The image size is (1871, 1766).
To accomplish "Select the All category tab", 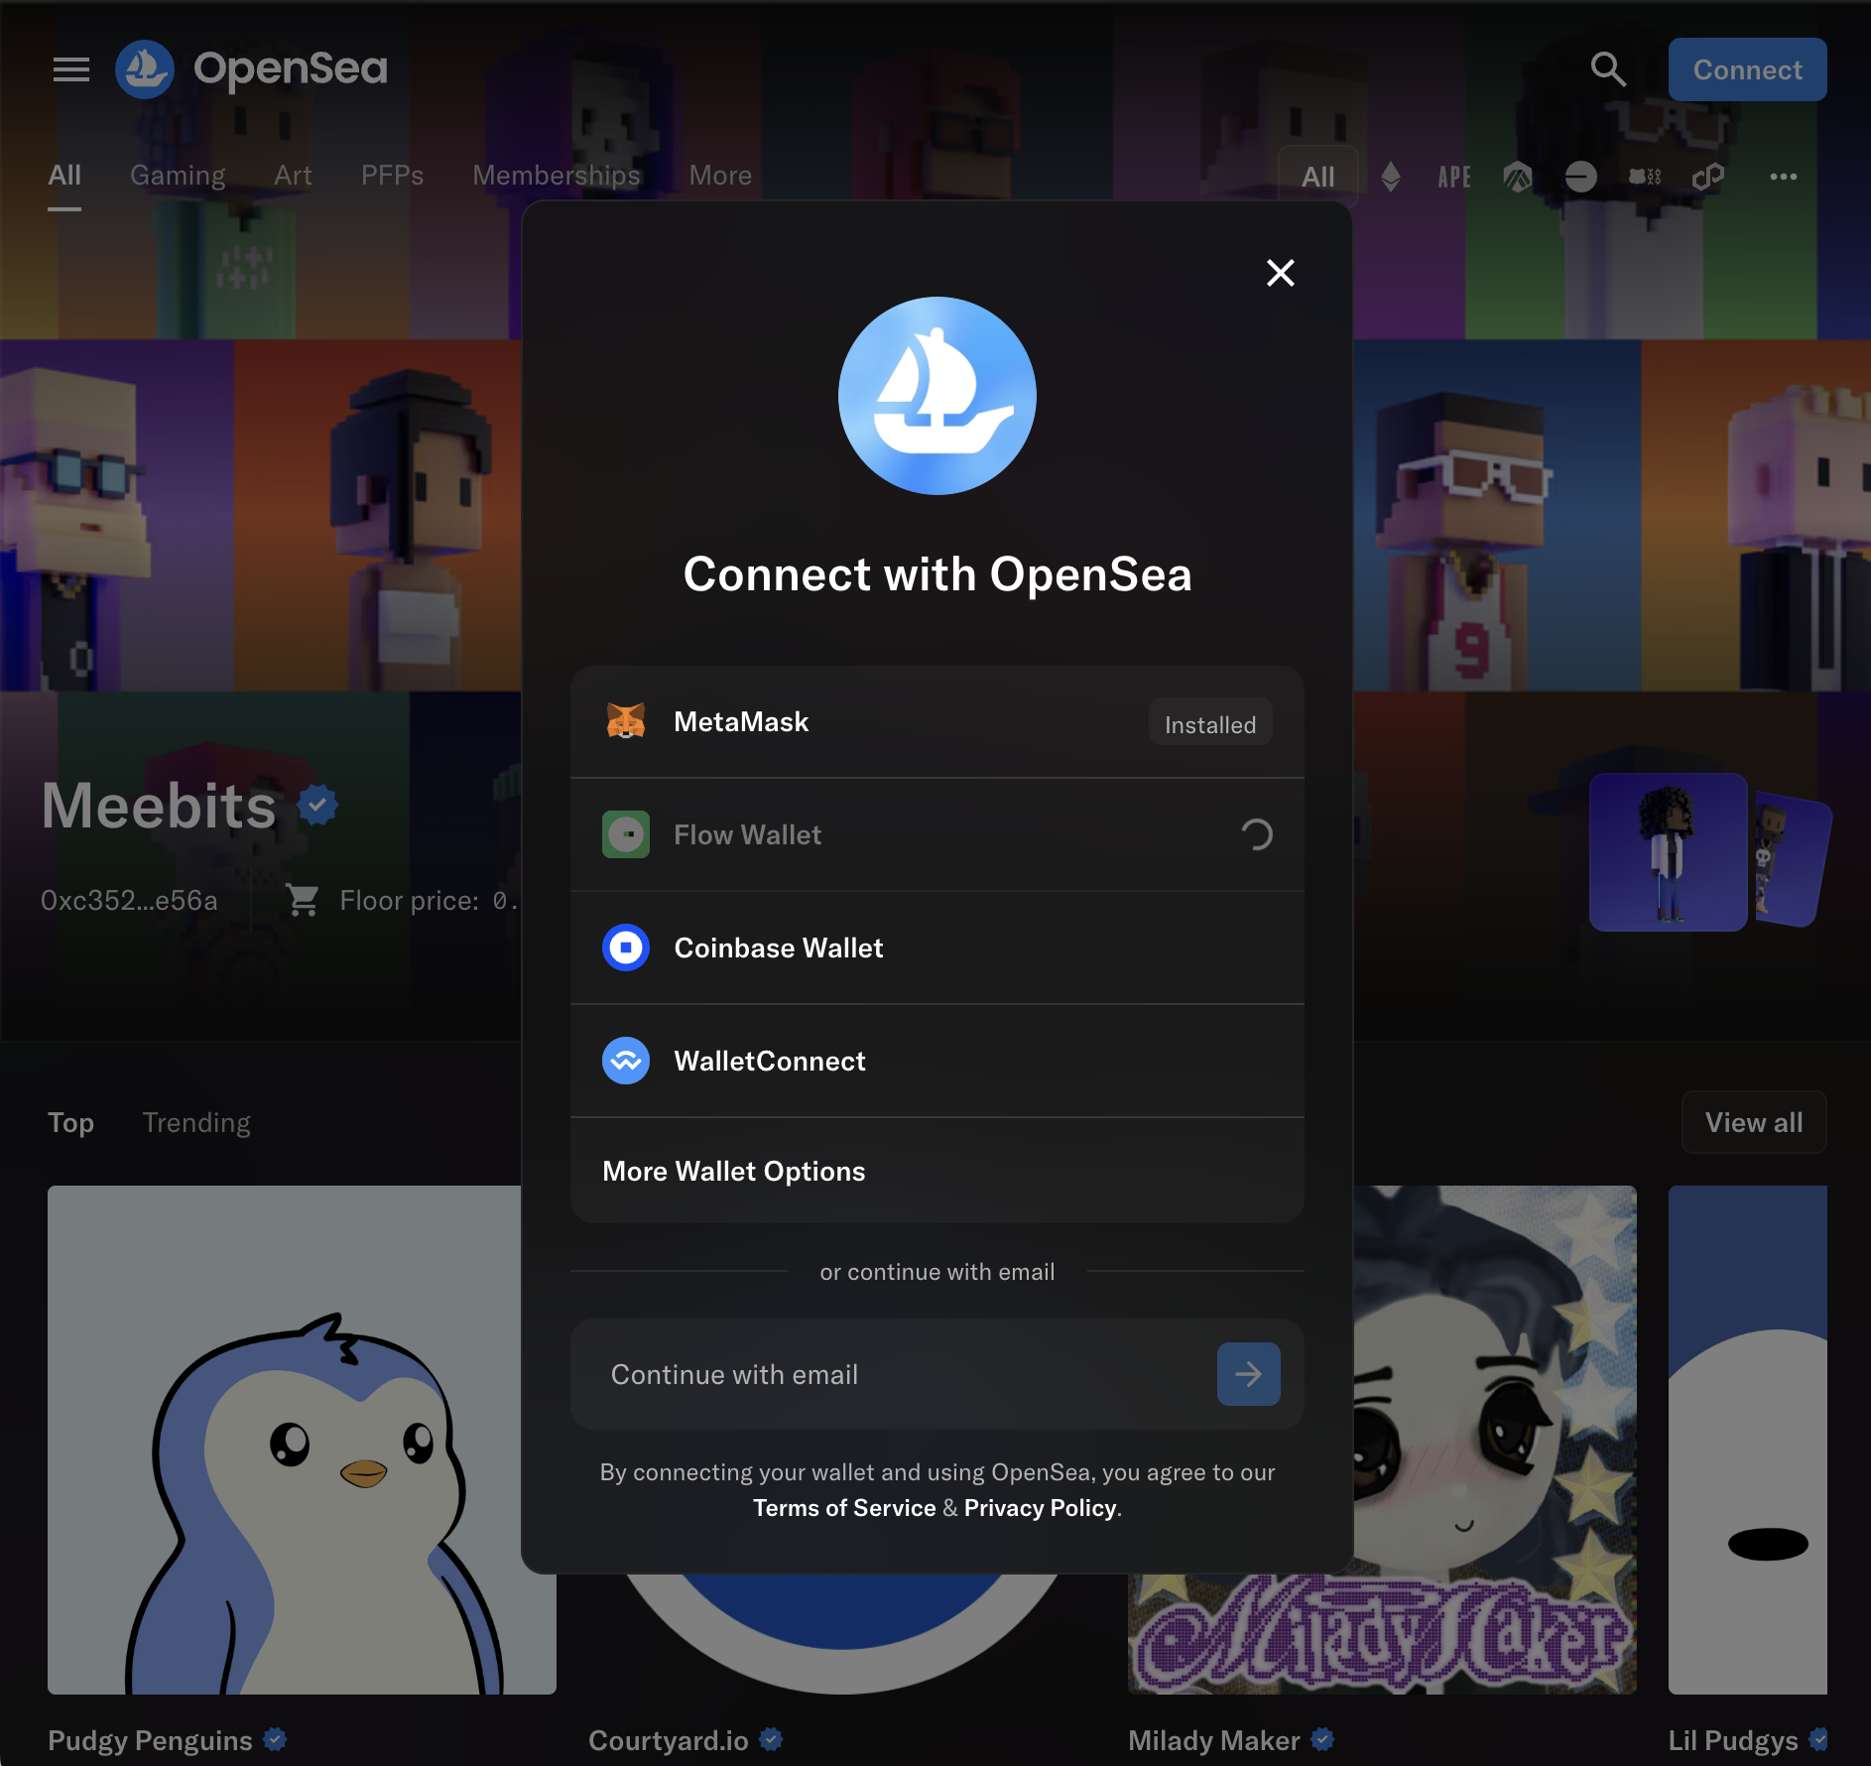I will point(64,176).
